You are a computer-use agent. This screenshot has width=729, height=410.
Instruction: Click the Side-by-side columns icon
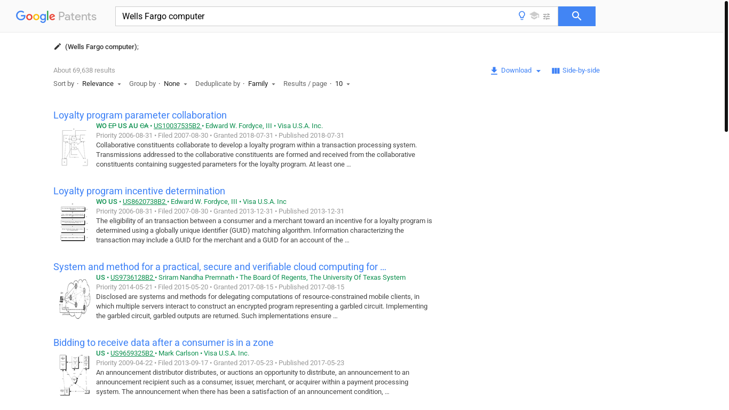click(x=556, y=70)
